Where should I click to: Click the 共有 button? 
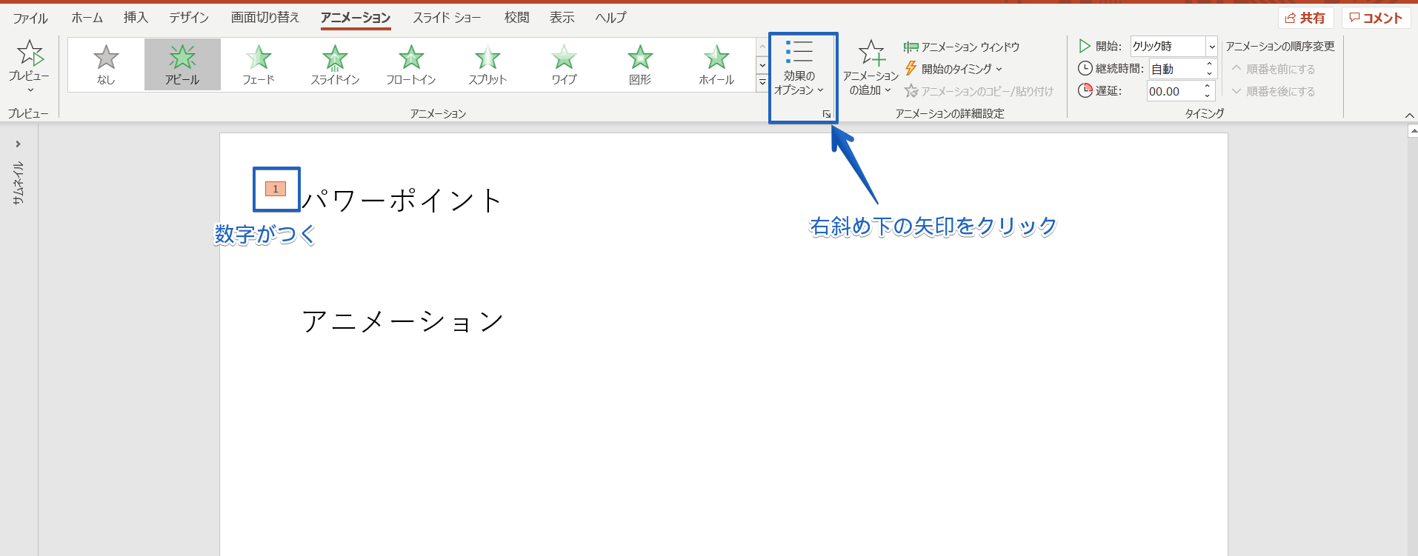click(x=1306, y=18)
